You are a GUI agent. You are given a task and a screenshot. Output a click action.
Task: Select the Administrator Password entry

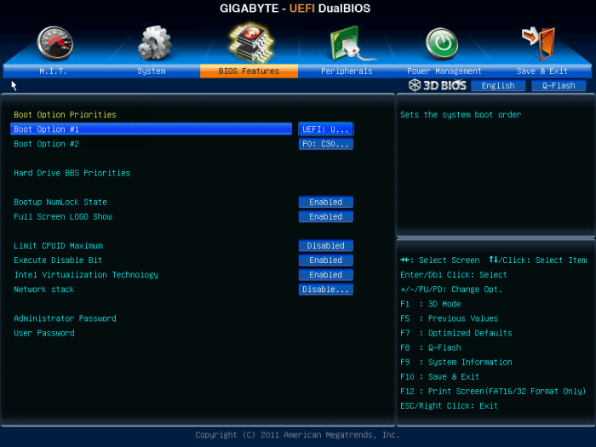pos(65,318)
